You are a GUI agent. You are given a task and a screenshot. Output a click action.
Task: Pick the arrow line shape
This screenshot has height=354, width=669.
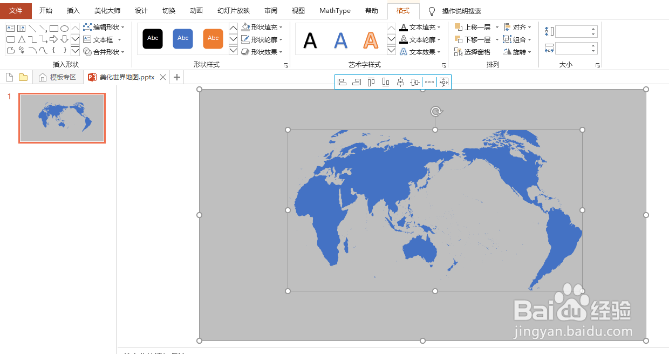pyautogui.click(x=43, y=28)
